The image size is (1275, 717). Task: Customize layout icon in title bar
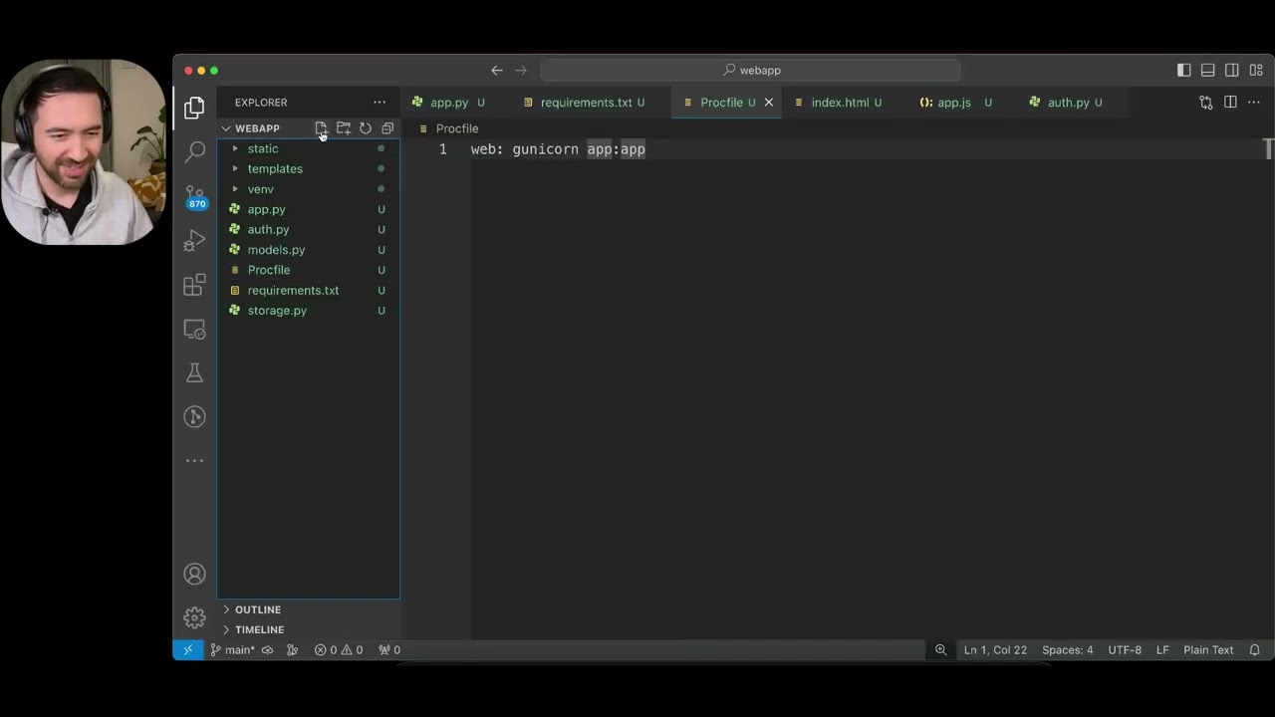pos(1256,70)
